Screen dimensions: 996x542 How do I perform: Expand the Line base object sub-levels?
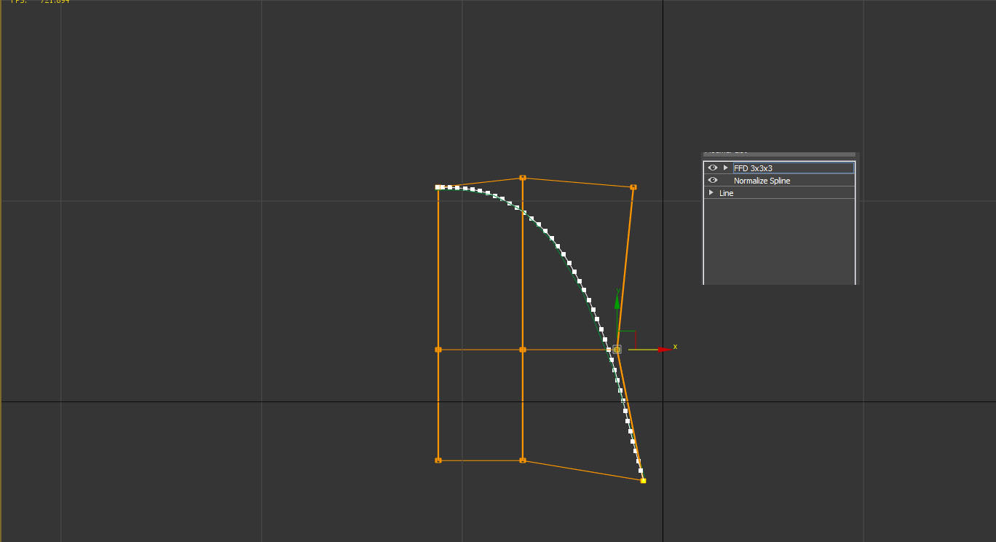711,192
